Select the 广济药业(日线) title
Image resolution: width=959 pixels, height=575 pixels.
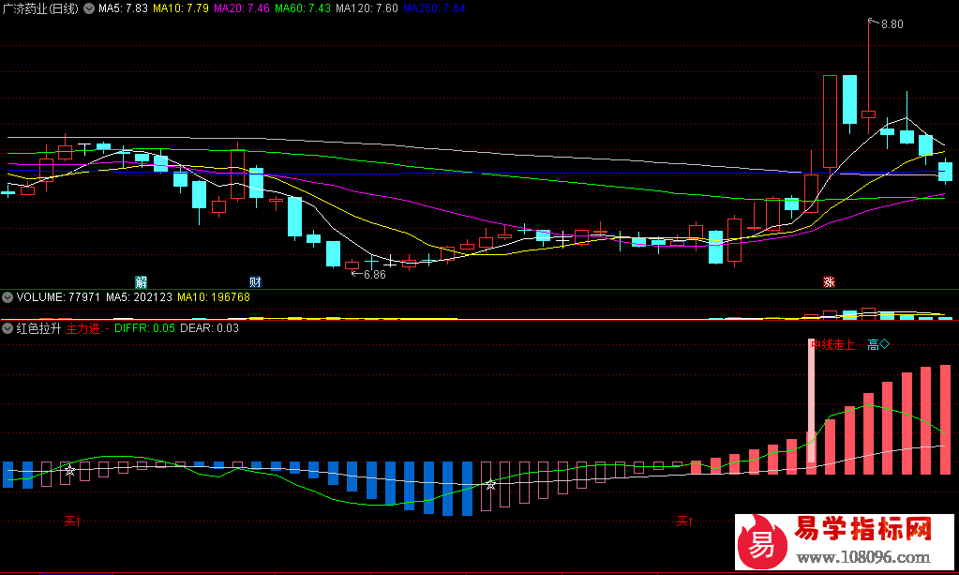pos(40,8)
